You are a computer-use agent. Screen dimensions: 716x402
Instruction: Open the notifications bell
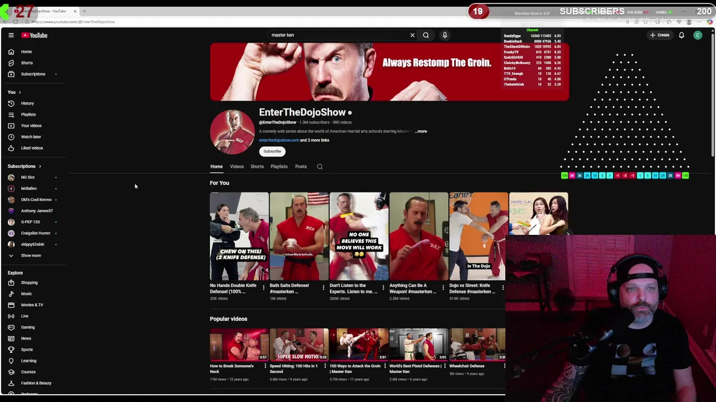pos(681,35)
